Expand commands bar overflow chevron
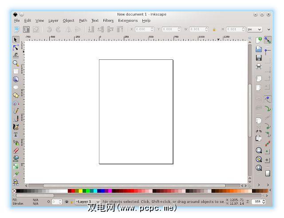The height and width of the screenshot is (218, 284). coord(259,185)
